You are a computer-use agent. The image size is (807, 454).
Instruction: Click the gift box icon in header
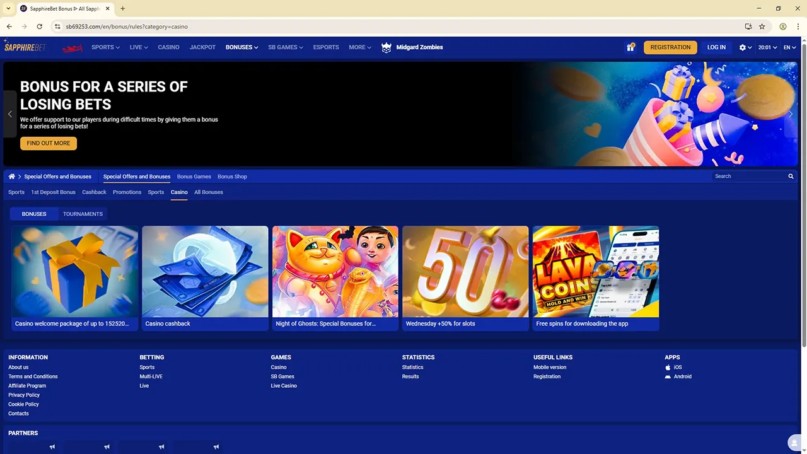pyautogui.click(x=630, y=47)
